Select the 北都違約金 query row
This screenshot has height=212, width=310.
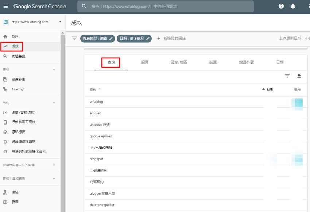196,170
